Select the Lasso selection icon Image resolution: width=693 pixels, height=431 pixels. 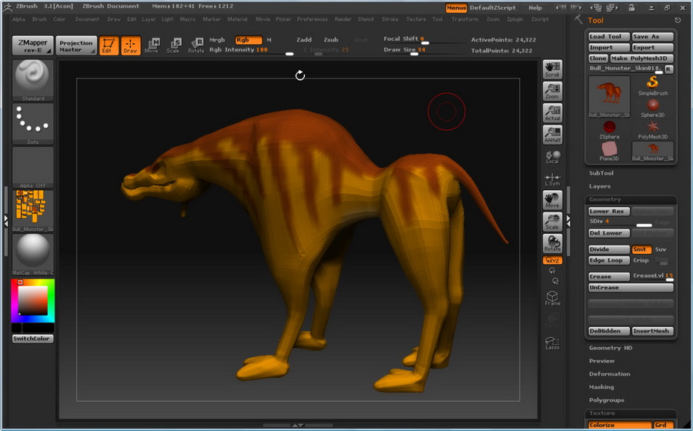[x=552, y=342]
